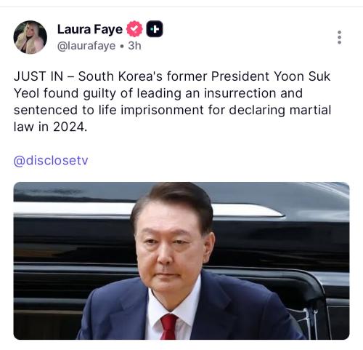
Task: Click the Laura Faye display name
Action: (90, 29)
